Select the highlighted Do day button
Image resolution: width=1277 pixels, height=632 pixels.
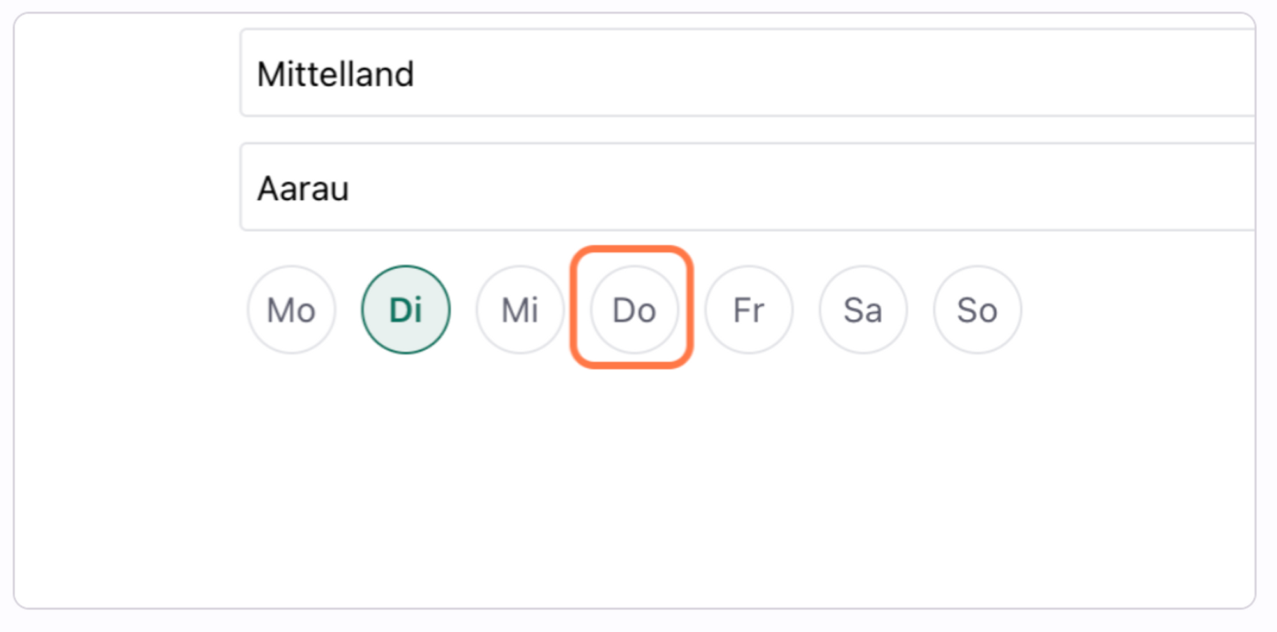coord(634,310)
